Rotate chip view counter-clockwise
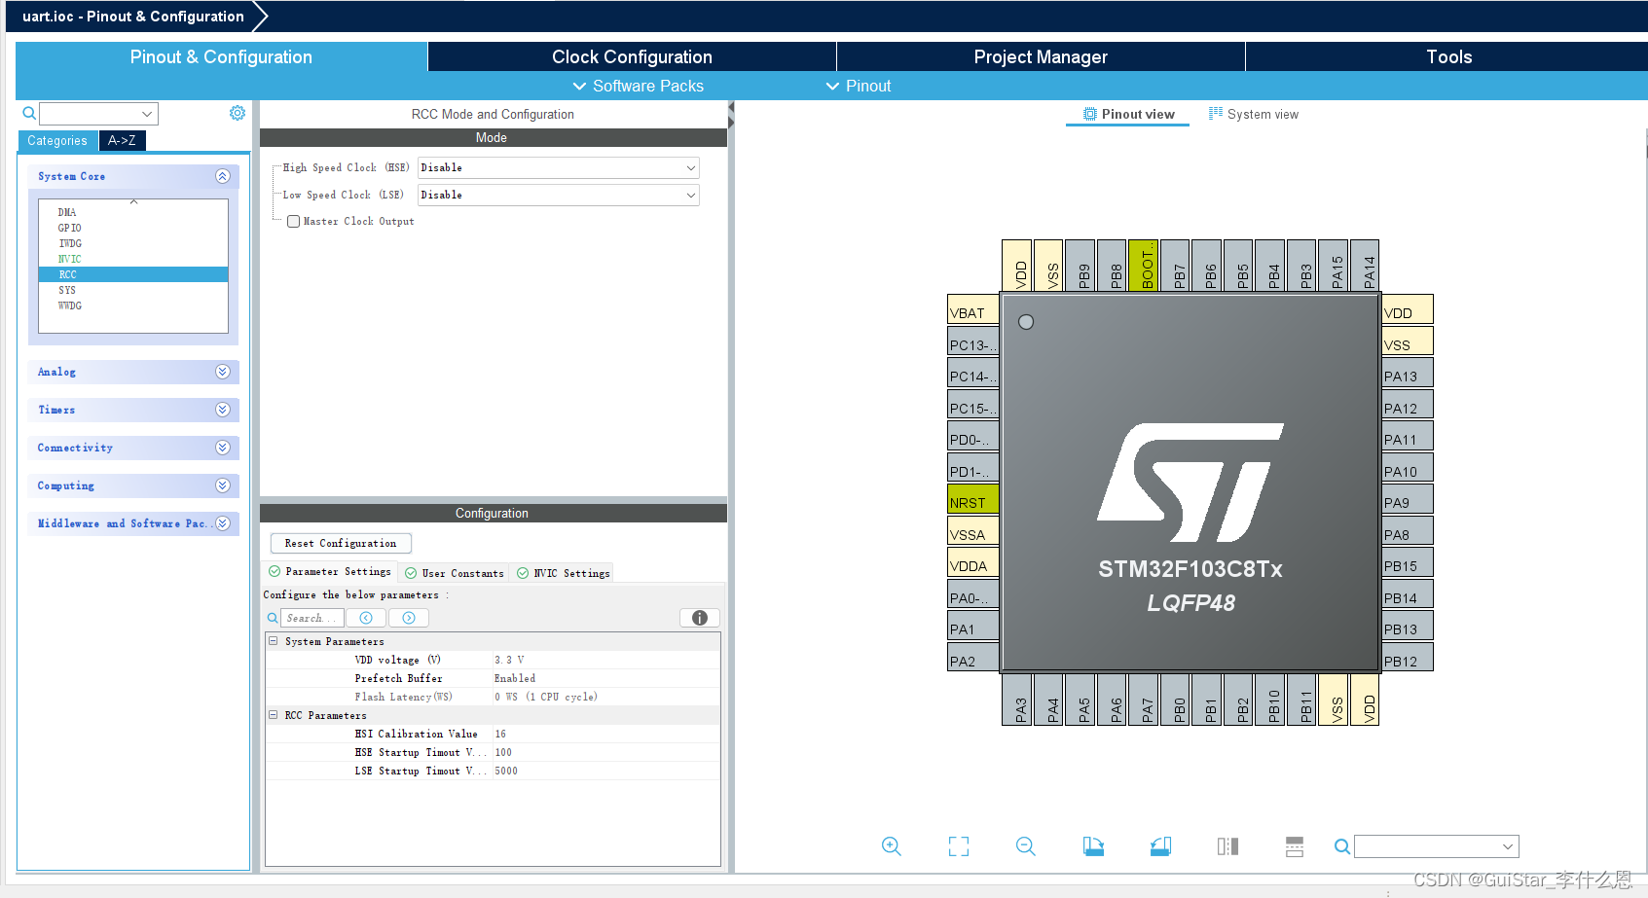This screenshot has height=898, width=1648. point(1160,846)
